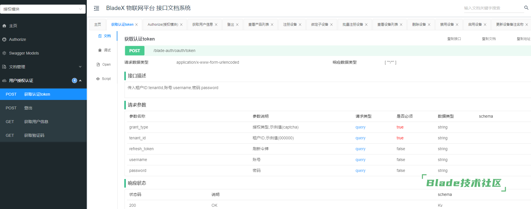
Task: Switch to the 获取用户信息 tab
Action: pos(202,25)
